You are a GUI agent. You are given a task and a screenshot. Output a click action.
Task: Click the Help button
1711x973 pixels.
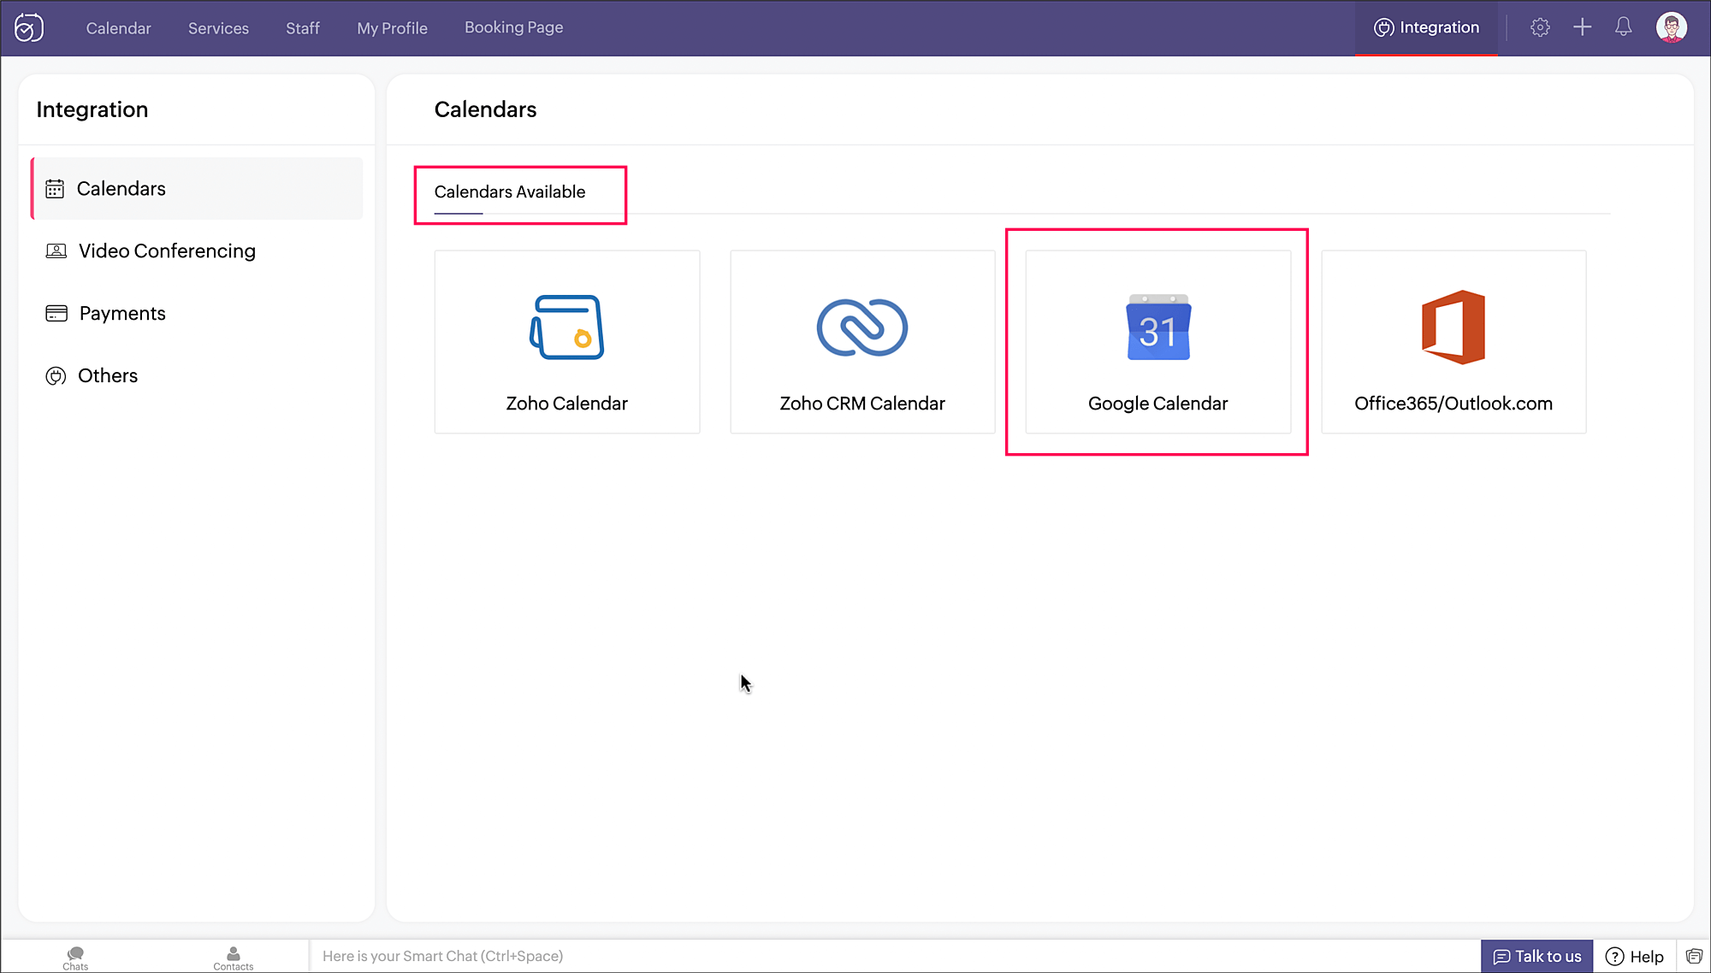tap(1635, 957)
